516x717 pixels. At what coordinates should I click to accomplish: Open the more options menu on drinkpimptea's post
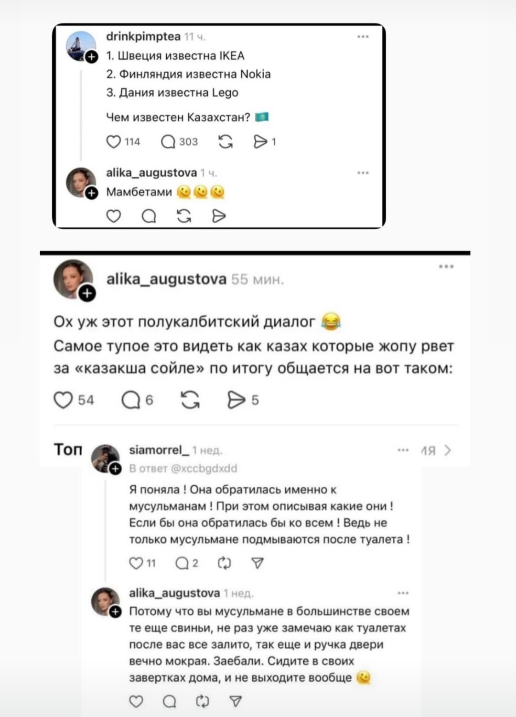pos(363,37)
